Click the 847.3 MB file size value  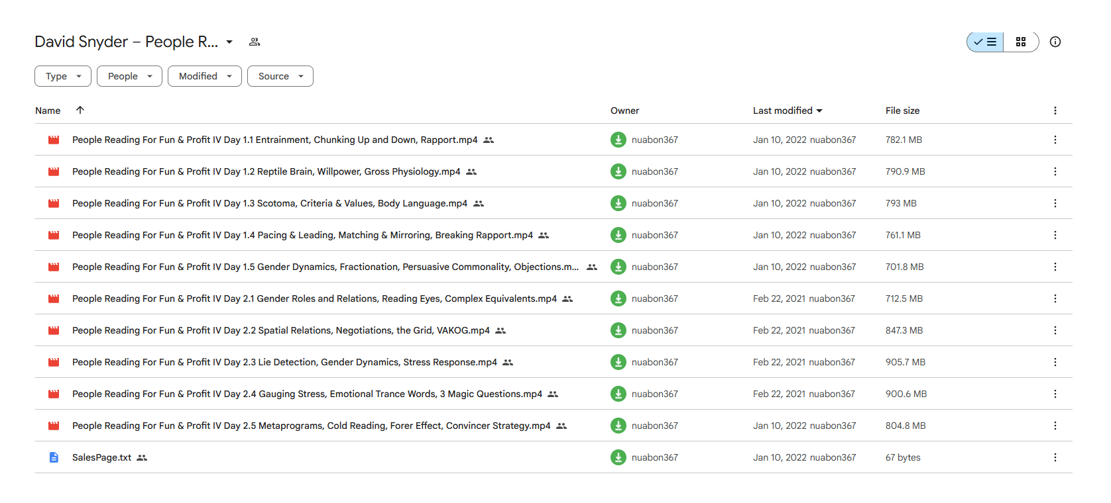click(x=904, y=330)
